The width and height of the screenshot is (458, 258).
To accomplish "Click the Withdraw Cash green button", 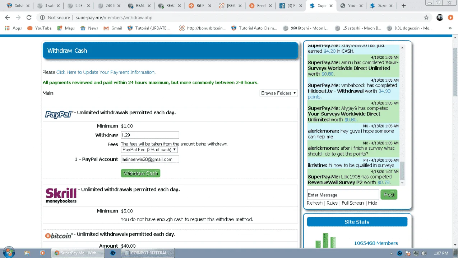I will point(140,173).
